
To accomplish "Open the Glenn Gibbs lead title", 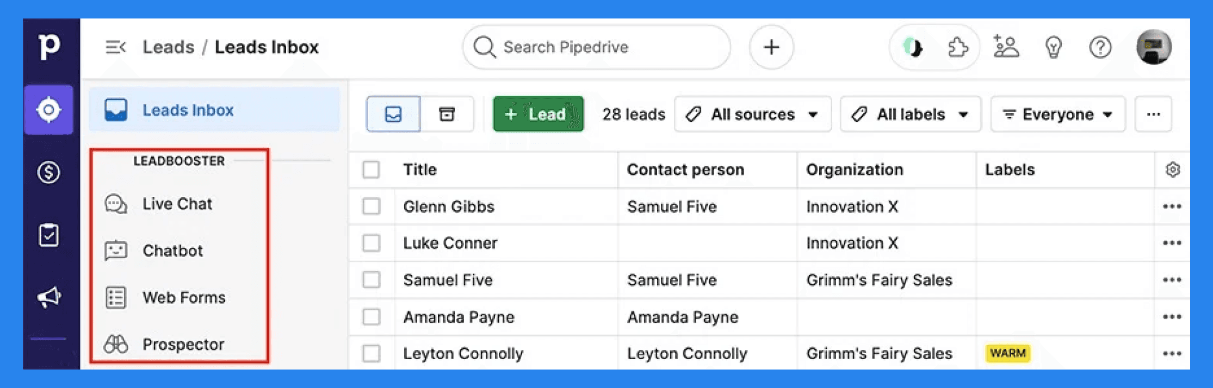I will point(449,206).
